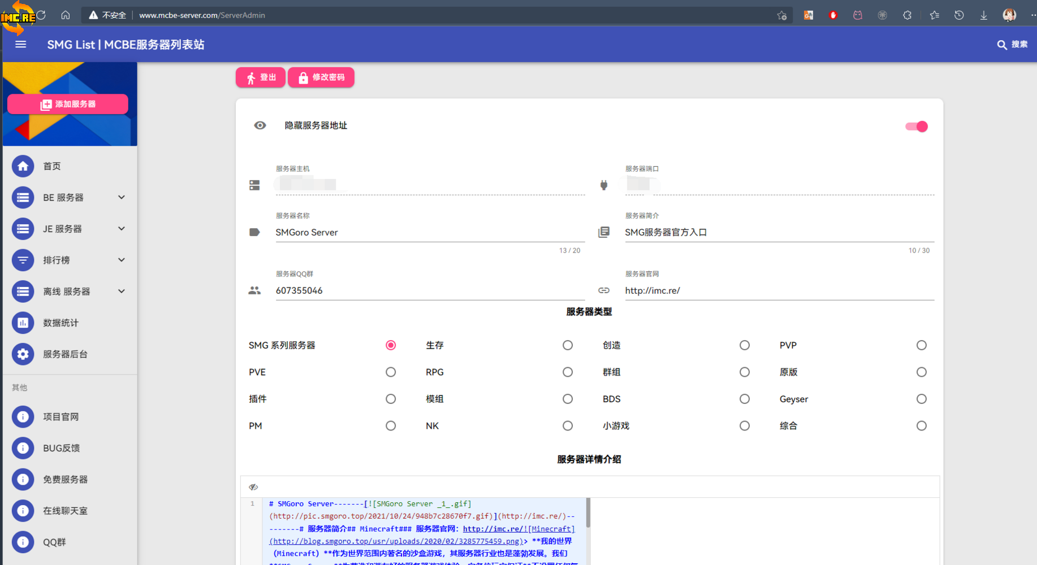Viewport: 1037px width, 565px height.
Task: Open the hamburger navigation menu
Action: [21, 44]
